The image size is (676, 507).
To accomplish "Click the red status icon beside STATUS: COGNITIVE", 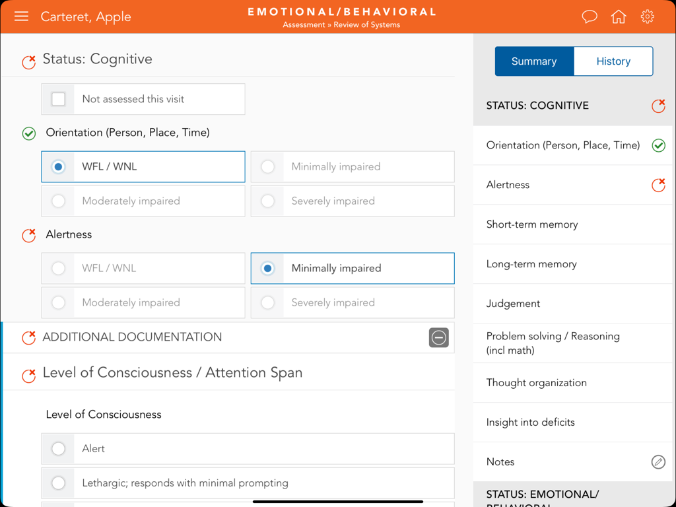I will pyautogui.click(x=658, y=106).
